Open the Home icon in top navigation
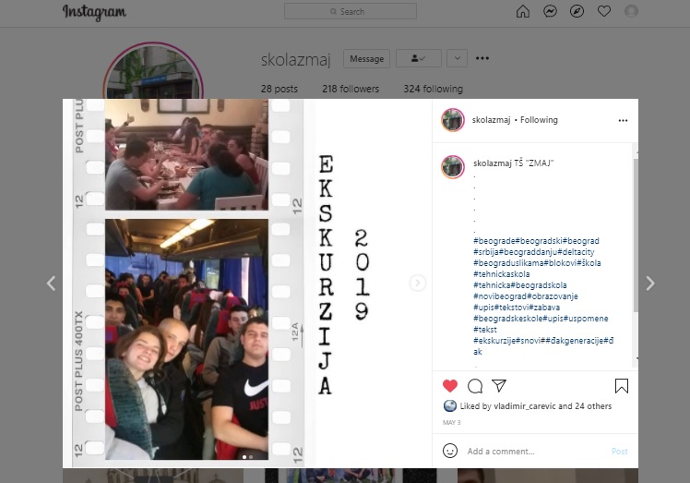690x483 pixels. pyautogui.click(x=522, y=11)
